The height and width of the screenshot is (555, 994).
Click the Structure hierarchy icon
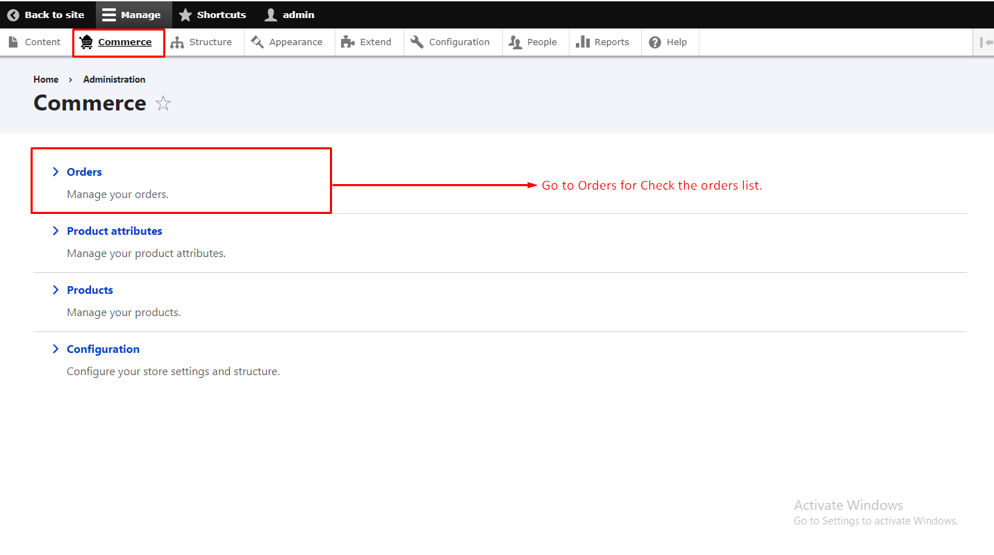click(x=177, y=42)
